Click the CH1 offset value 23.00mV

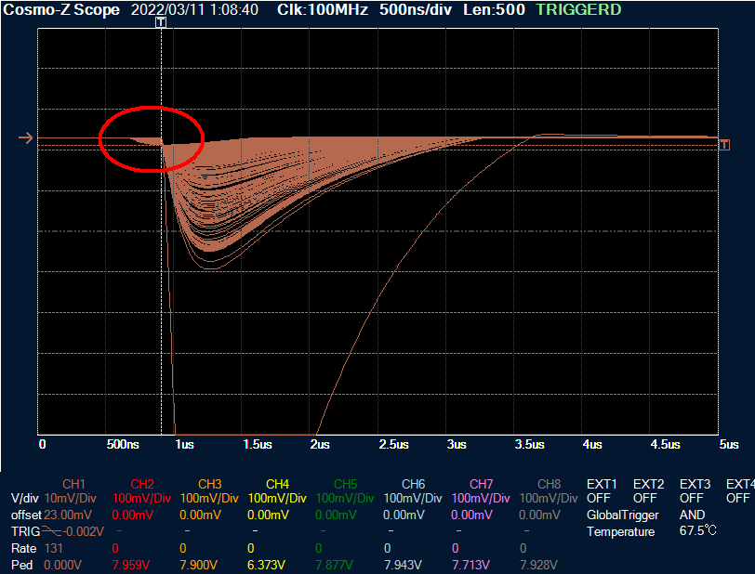68,515
